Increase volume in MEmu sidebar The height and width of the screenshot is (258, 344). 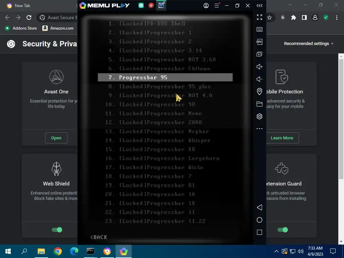tap(259, 67)
